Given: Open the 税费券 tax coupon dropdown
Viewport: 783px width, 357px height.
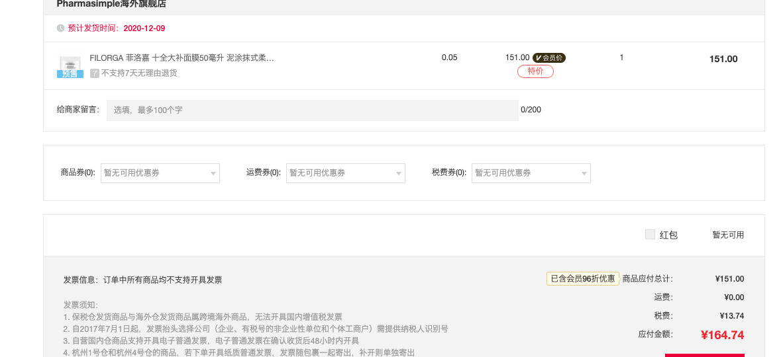Looking at the screenshot, I should click(x=531, y=173).
